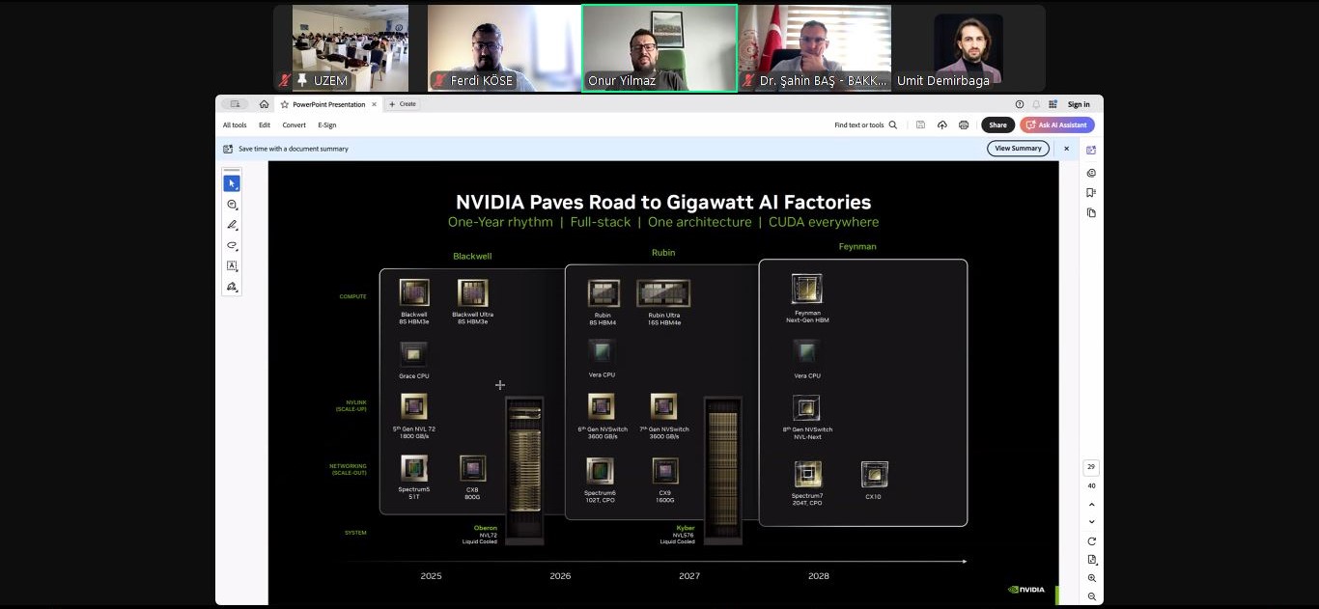1319x609 pixels.
Task: Click the Blackwell heading on slide
Action: coord(472,256)
